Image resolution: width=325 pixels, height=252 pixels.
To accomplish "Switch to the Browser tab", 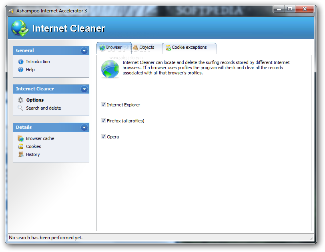I will pos(114,48).
